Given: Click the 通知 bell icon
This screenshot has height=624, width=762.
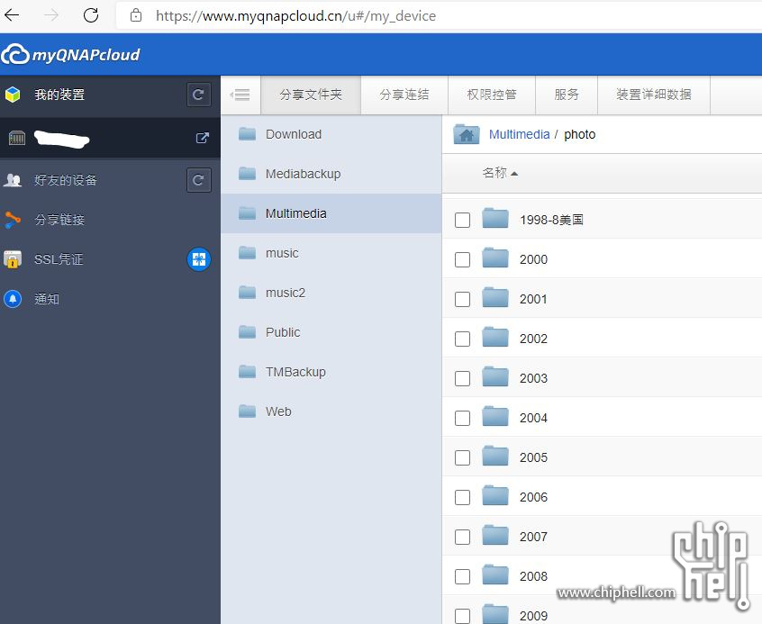Looking at the screenshot, I should point(13,299).
